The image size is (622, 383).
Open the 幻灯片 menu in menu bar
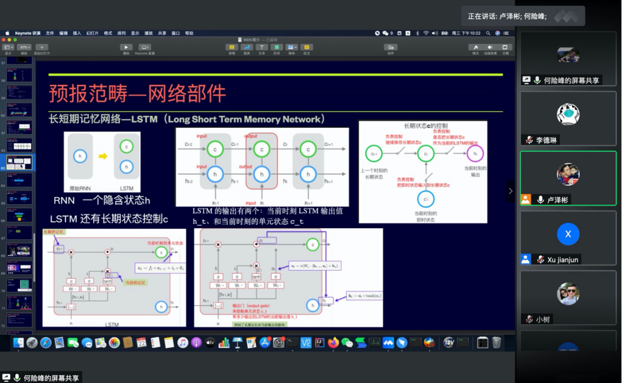(x=93, y=33)
